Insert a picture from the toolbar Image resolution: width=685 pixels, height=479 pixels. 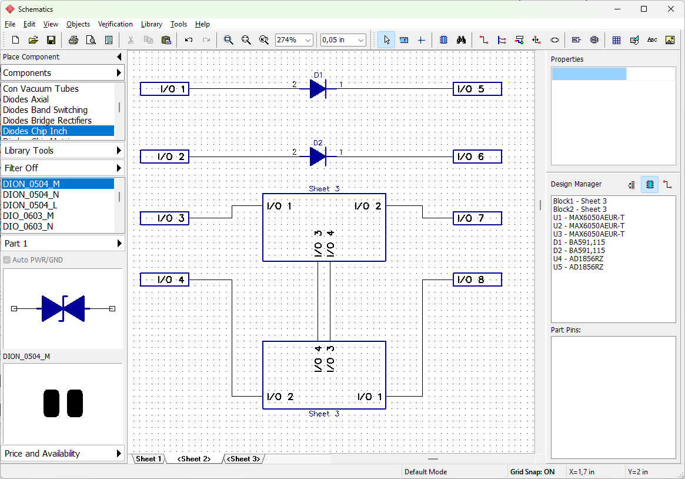(670, 40)
